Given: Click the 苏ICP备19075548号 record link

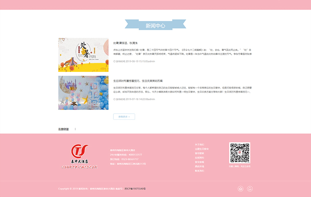Looking at the screenshot, I should pos(135,189).
